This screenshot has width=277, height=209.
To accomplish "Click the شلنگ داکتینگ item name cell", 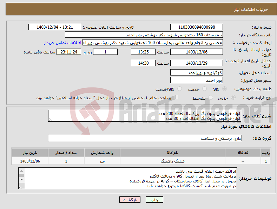I will (172, 161).
